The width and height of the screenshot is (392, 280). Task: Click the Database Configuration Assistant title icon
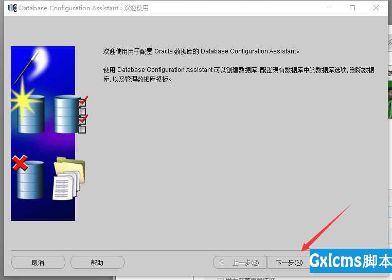click(12, 8)
